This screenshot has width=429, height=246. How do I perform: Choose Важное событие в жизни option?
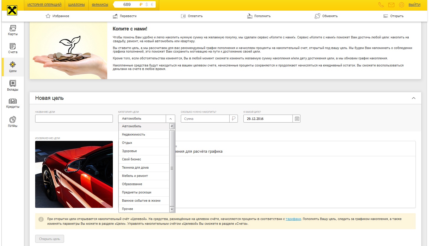(x=144, y=201)
